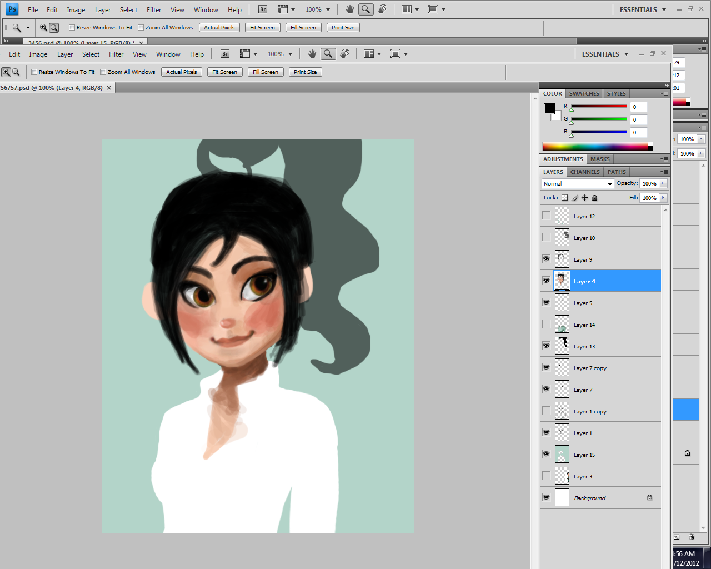711x569 pixels.
Task: Select the Rotate View tool icon
Action: (x=345, y=54)
